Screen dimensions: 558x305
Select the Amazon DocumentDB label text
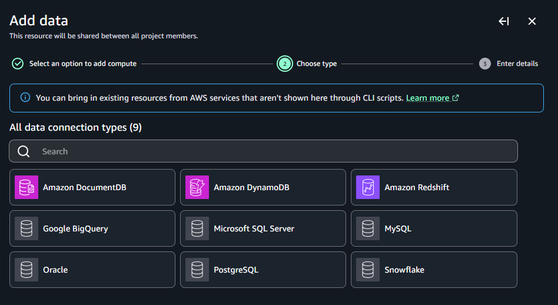(85, 187)
